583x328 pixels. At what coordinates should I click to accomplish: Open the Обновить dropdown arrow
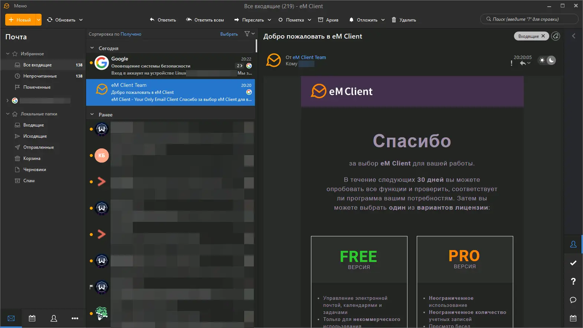(81, 20)
